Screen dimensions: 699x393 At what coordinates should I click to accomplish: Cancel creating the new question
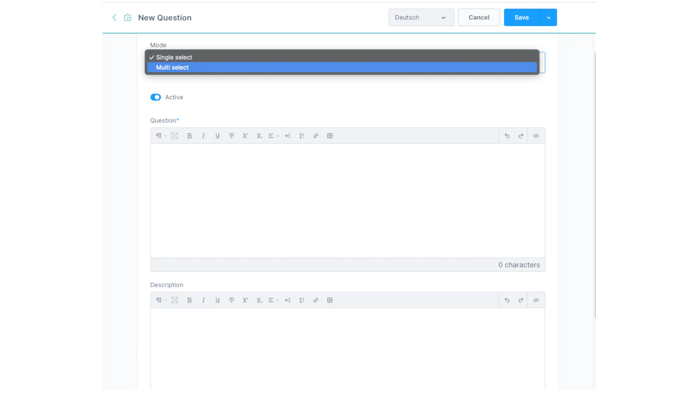[x=478, y=17]
